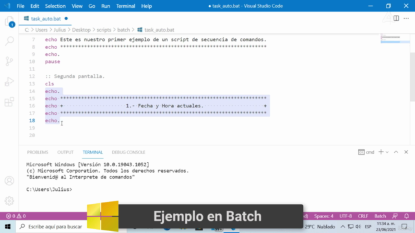Viewport: 415px width, 233px height.
Task: Open the Manage gear icon
Action: (9, 201)
